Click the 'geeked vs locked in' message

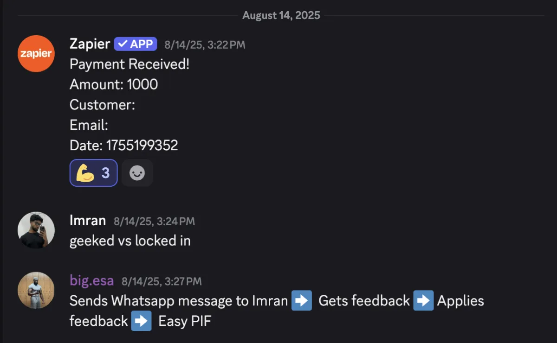[130, 241]
